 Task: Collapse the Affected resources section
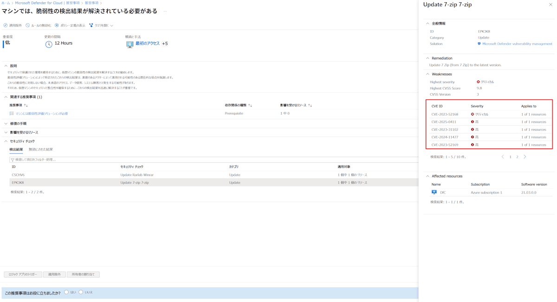[x=428, y=176]
